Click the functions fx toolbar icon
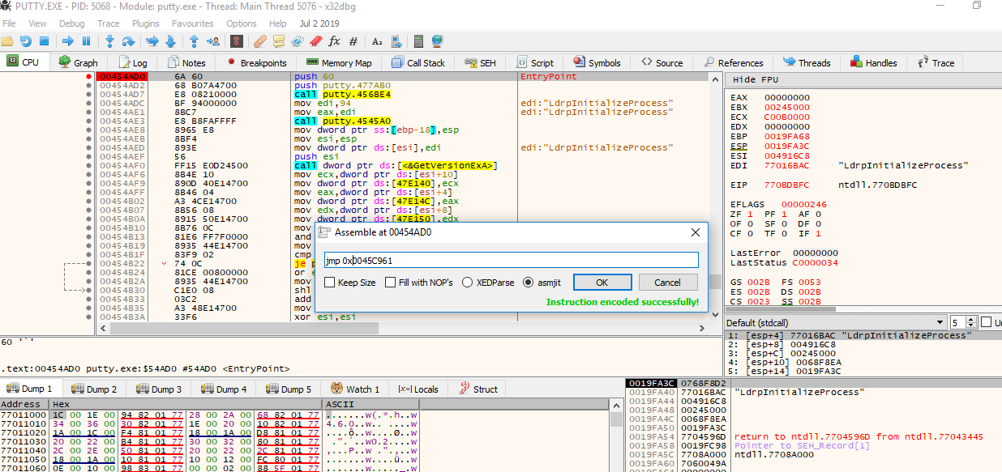The height and width of the screenshot is (472, 1002). point(334,41)
